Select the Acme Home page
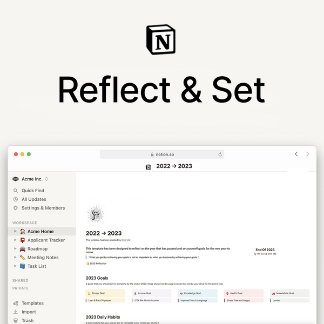The height and width of the screenshot is (324, 324). click(40, 232)
